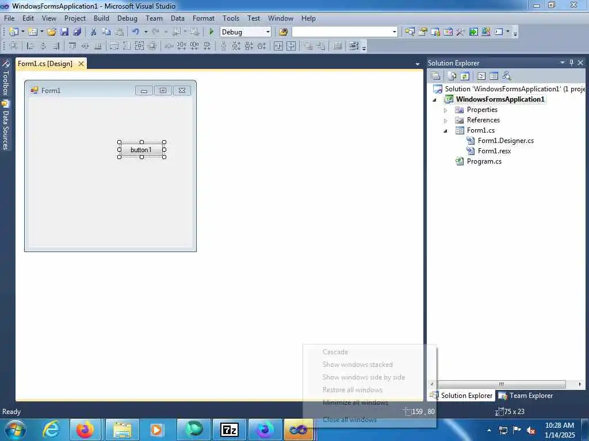The height and width of the screenshot is (441, 589).
Task: Open the Properties Window toolbar icon
Action: tap(423, 32)
